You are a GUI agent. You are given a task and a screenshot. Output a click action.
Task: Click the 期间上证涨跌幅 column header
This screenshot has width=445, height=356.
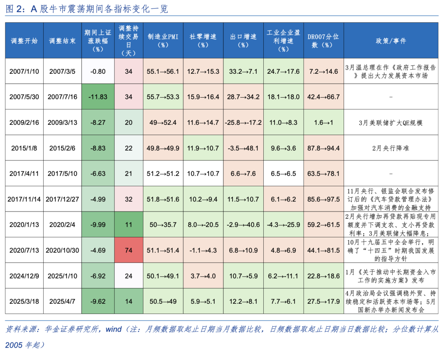pyautogui.click(x=98, y=40)
